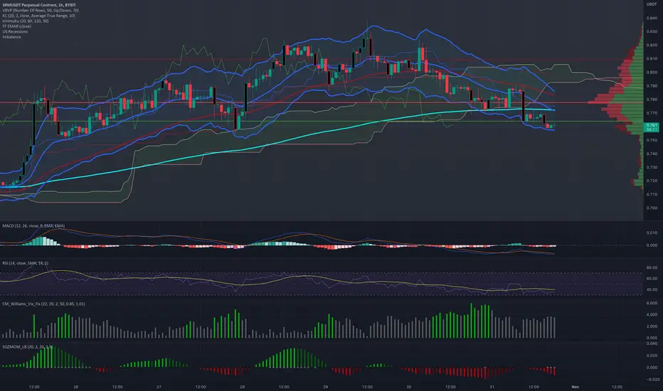Select the KC Keltner Channel indicator label
Screen dimensions: 663x391
pos(38,16)
